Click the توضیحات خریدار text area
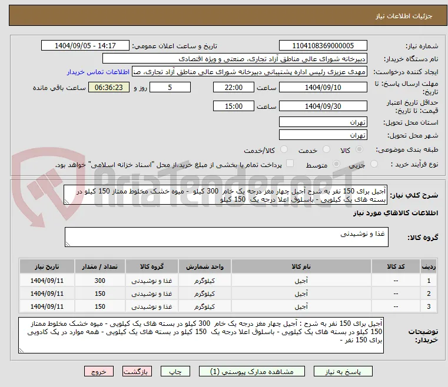Image resolution: width=448 pixels, height=387 pixels. tap(201, 335)
